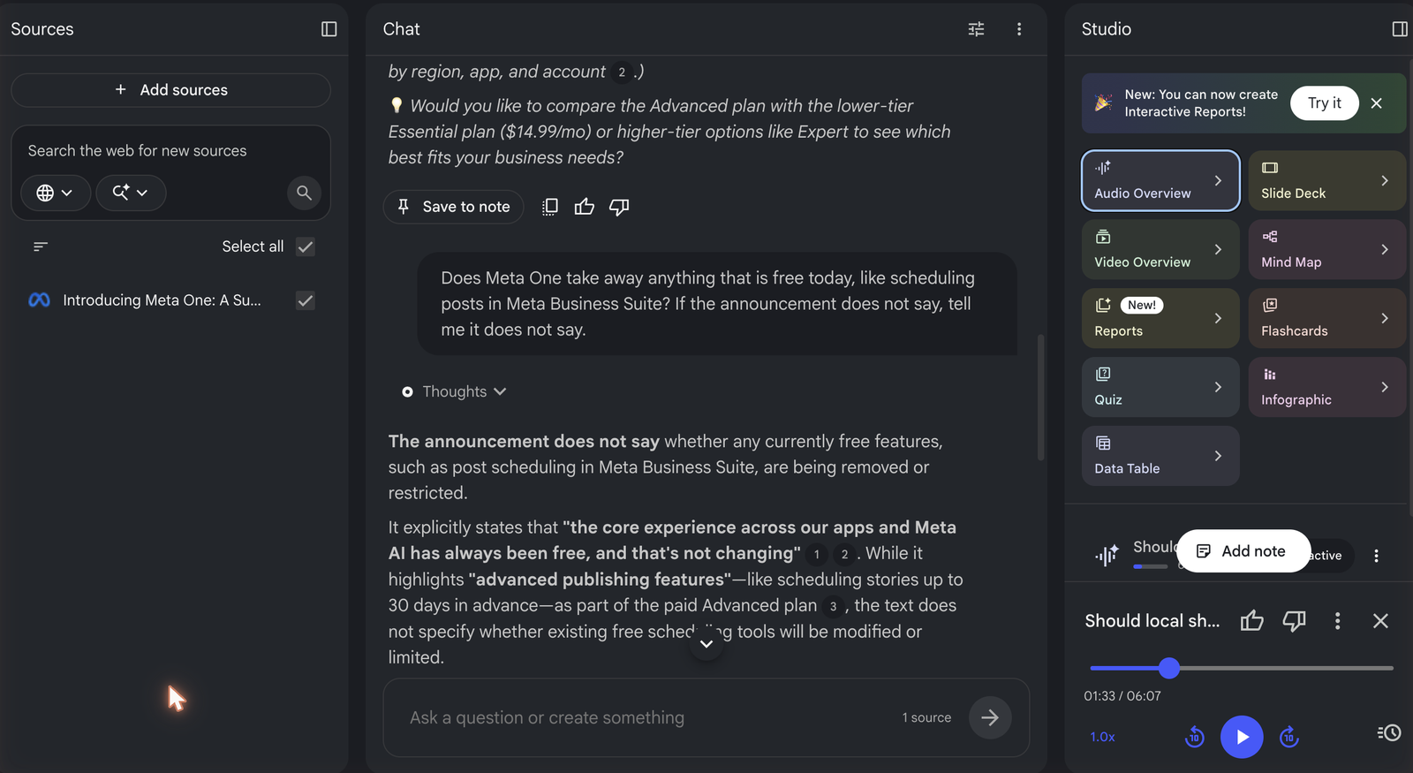This screenshot has width=1413, height=773.
Task: Collapse the Sources panel
Action: [x=329, y=29]
